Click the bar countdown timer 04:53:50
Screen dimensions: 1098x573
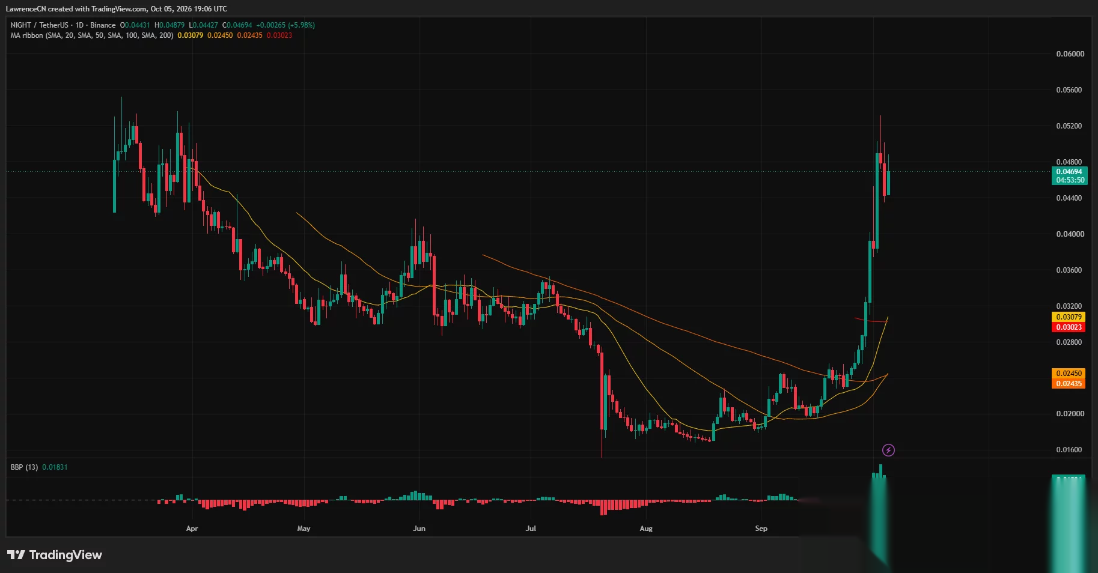[x=1069, y=180]
